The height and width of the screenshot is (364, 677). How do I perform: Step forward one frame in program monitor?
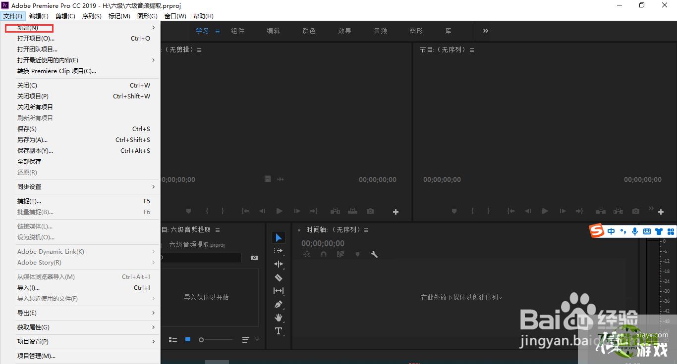pyautogui.click(x=563, y=211)
